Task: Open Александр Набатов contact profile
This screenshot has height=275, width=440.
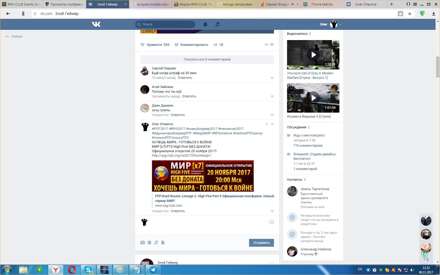Action: click(x=316, y=249)
